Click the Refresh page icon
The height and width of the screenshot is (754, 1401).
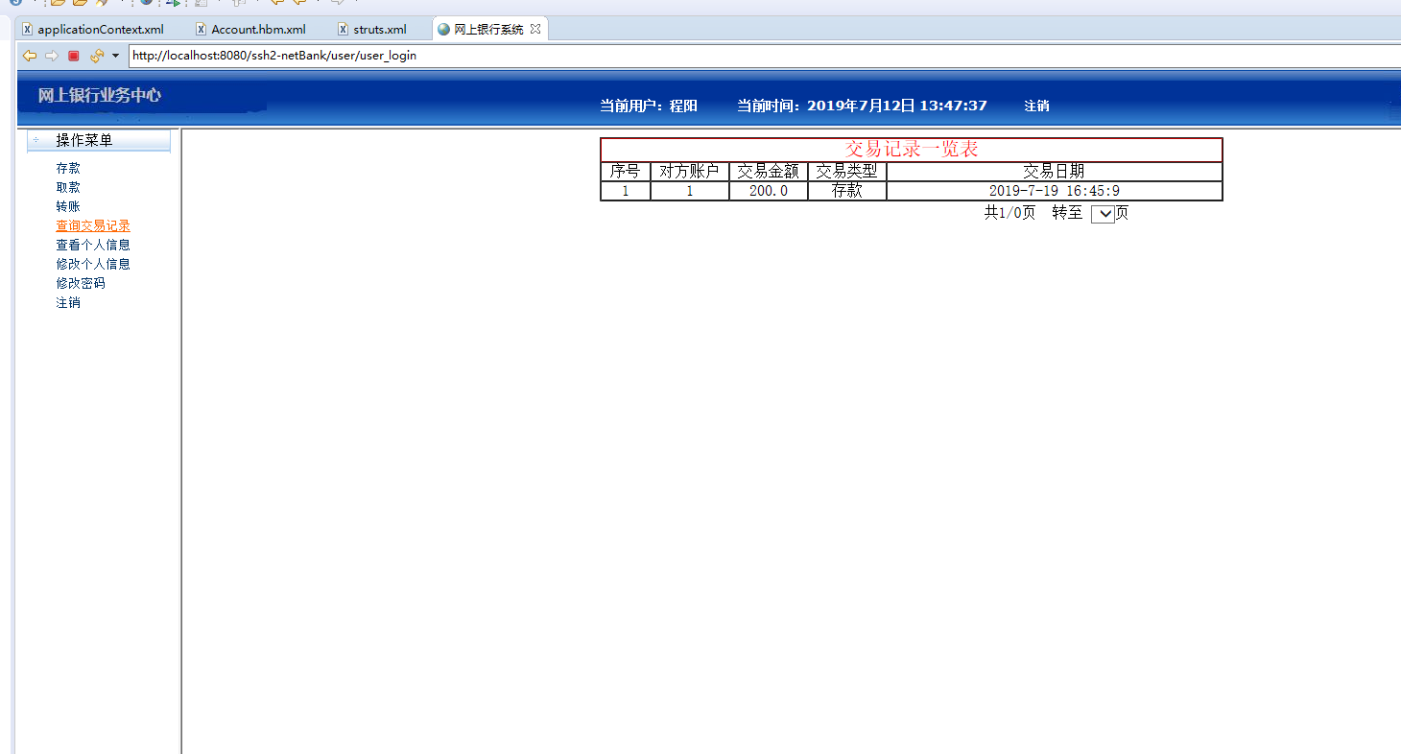click(95, 55)
